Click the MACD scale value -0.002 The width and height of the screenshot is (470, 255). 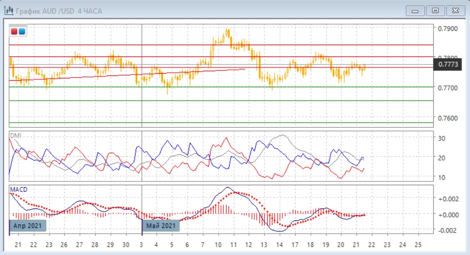[x=448, y=230]
